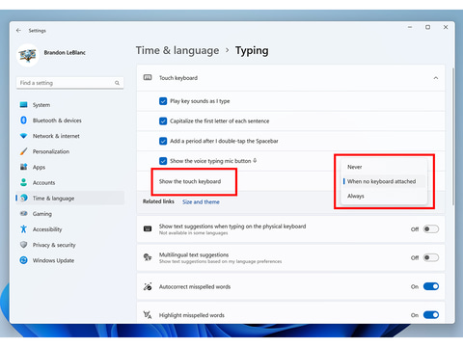Open the Gaming controller icon
Image resolution: width=463 pixels, height=347 pixels.
coord(24,214)
